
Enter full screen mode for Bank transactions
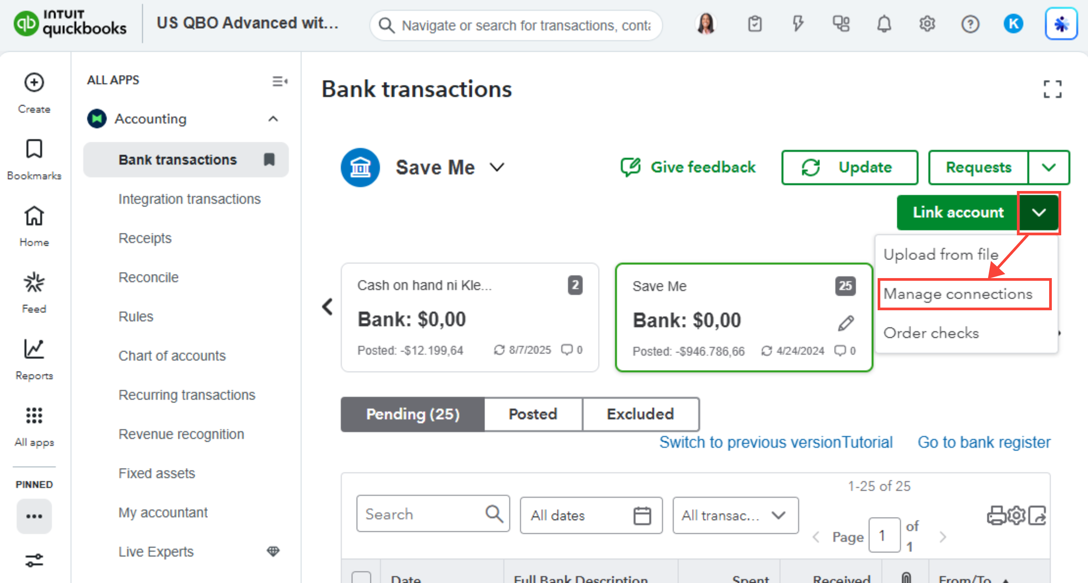click(x=1052, y=89)
